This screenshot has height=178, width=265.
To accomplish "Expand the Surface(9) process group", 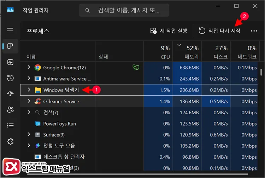I will click(29, 134).
